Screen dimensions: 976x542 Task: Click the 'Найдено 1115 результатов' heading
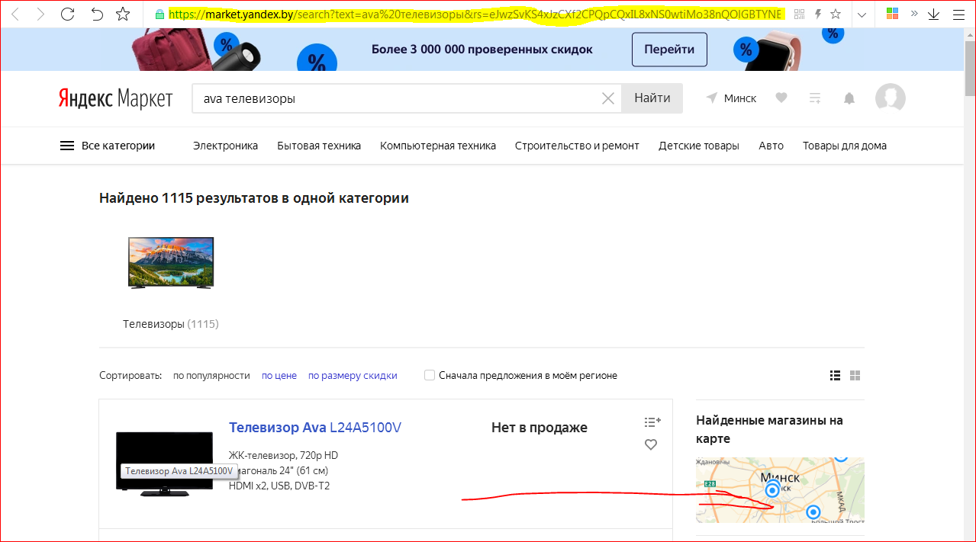point(254,198)
